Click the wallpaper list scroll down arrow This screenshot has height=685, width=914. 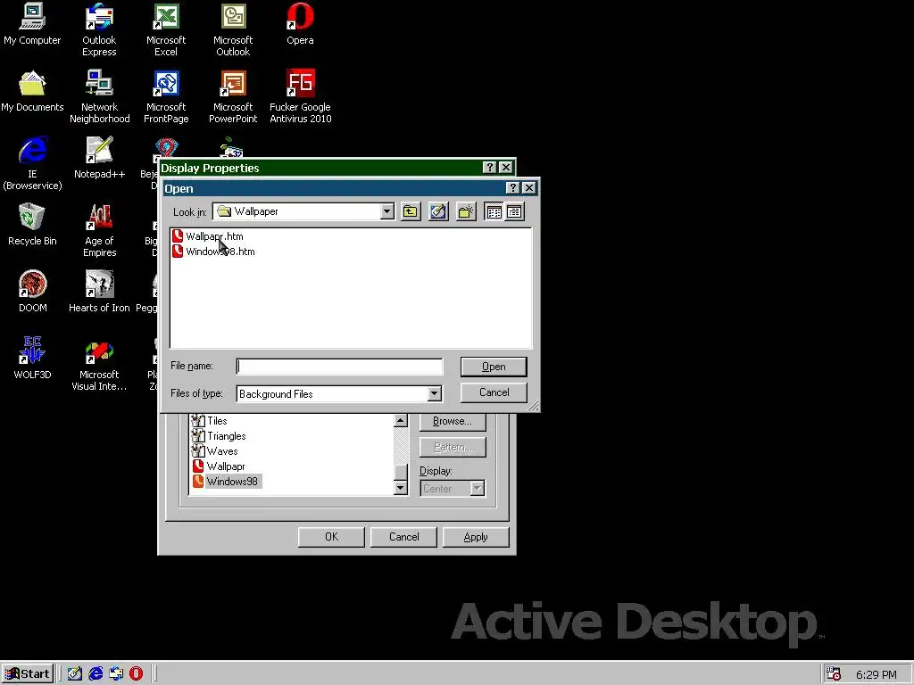coord(401,488)
